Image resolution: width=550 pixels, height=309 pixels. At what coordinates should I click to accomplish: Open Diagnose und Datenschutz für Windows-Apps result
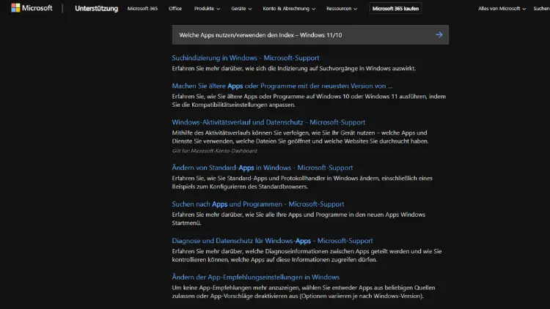(272, 241)
